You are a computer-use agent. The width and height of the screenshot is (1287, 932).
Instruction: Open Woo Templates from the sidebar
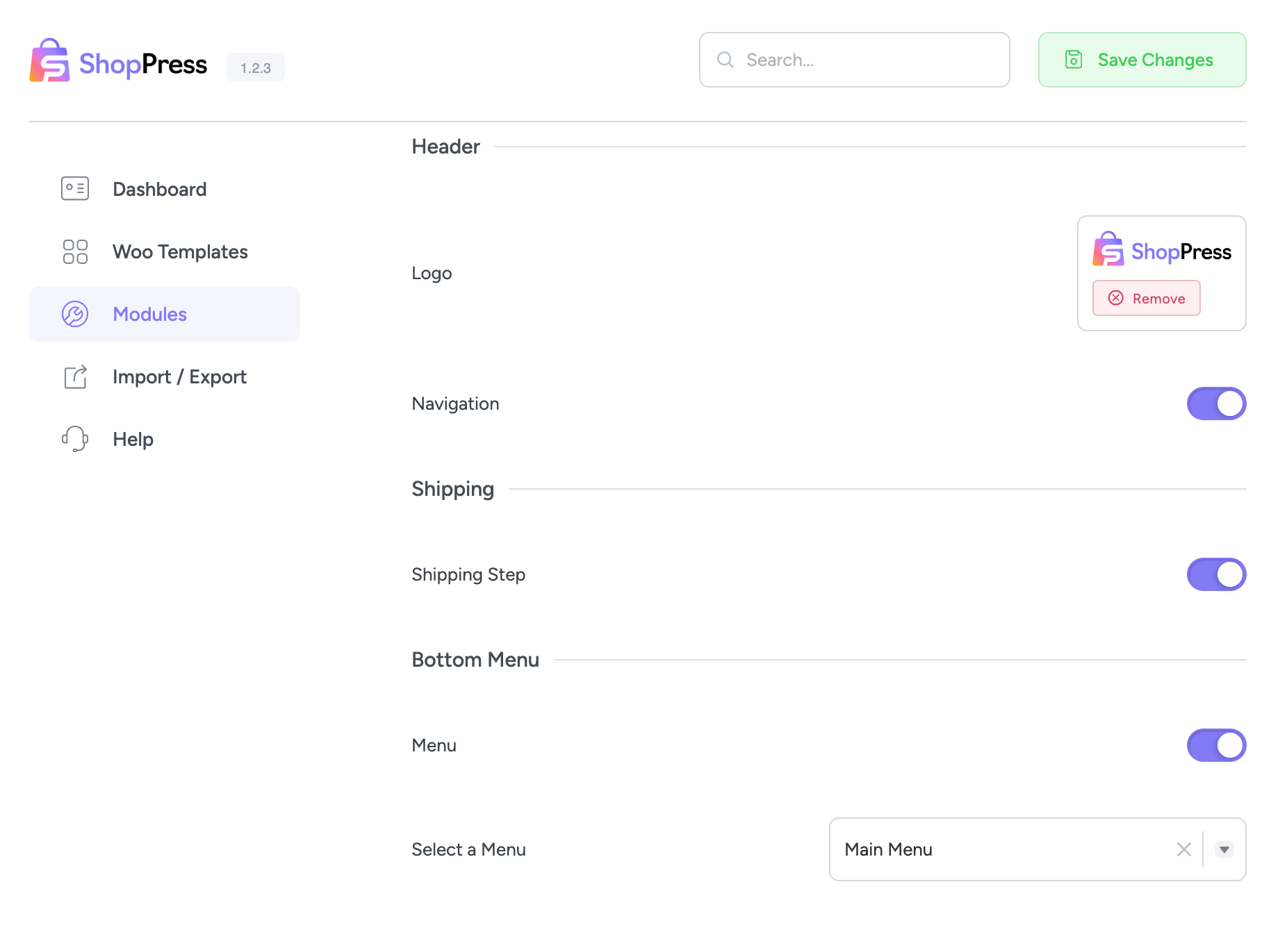180,251
